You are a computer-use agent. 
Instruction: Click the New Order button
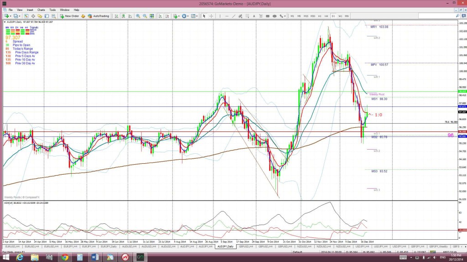(x=69, y=16)
